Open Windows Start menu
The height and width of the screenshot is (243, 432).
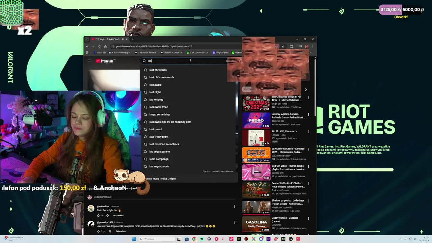point(134,239)
